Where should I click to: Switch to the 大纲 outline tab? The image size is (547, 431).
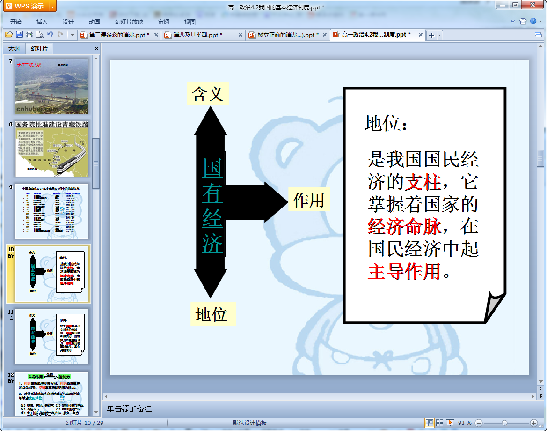click(x=14, y=49)
